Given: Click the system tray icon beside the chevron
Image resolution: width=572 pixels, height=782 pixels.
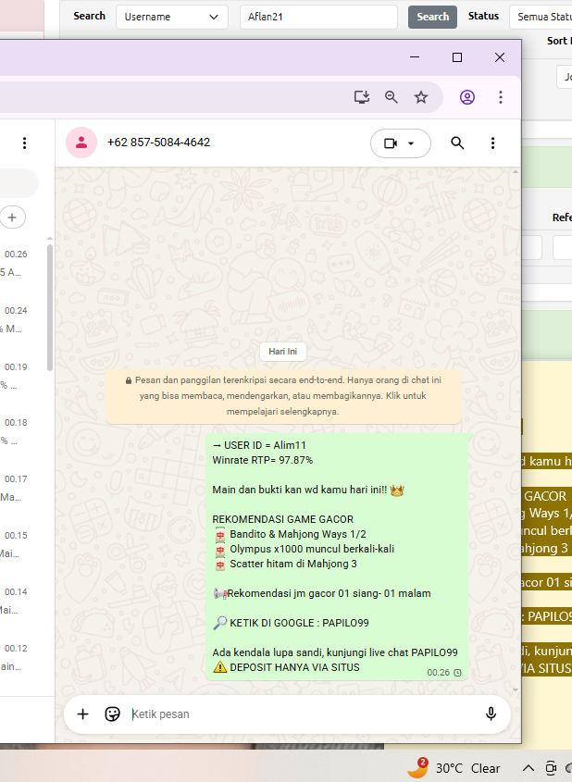Looking at the screenshot, I should pyautogui.click(x=551, y=768).
